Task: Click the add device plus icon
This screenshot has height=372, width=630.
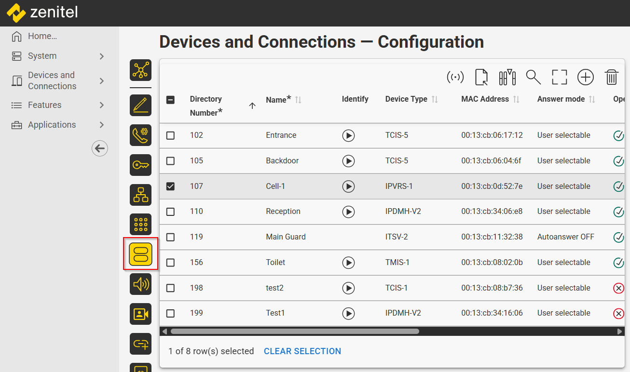Action: [586, 77]
